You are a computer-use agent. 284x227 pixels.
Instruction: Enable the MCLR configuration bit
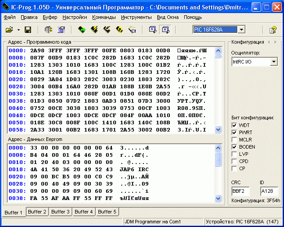coord(234,140)
